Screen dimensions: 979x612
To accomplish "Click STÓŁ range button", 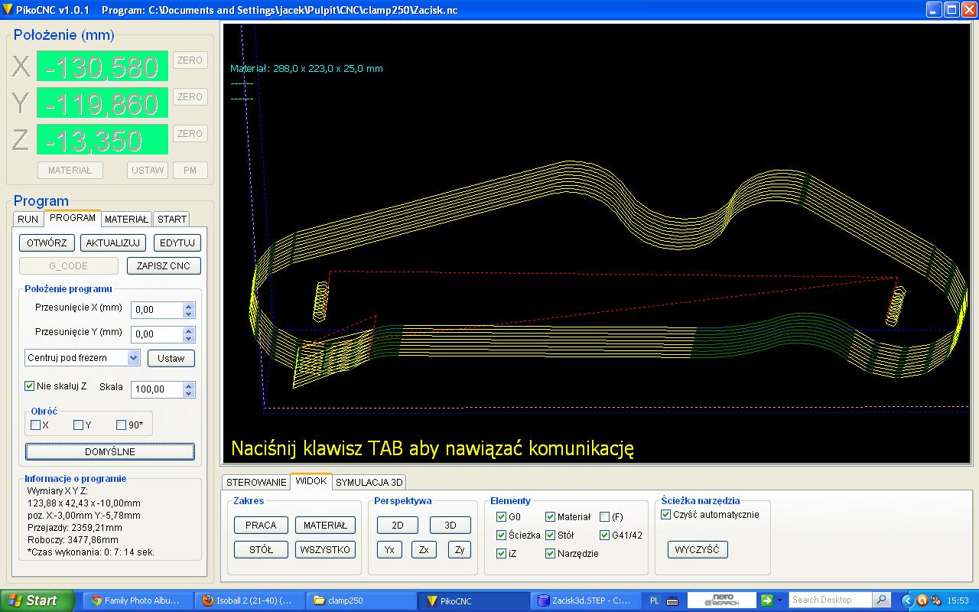I will pos(261,549).
